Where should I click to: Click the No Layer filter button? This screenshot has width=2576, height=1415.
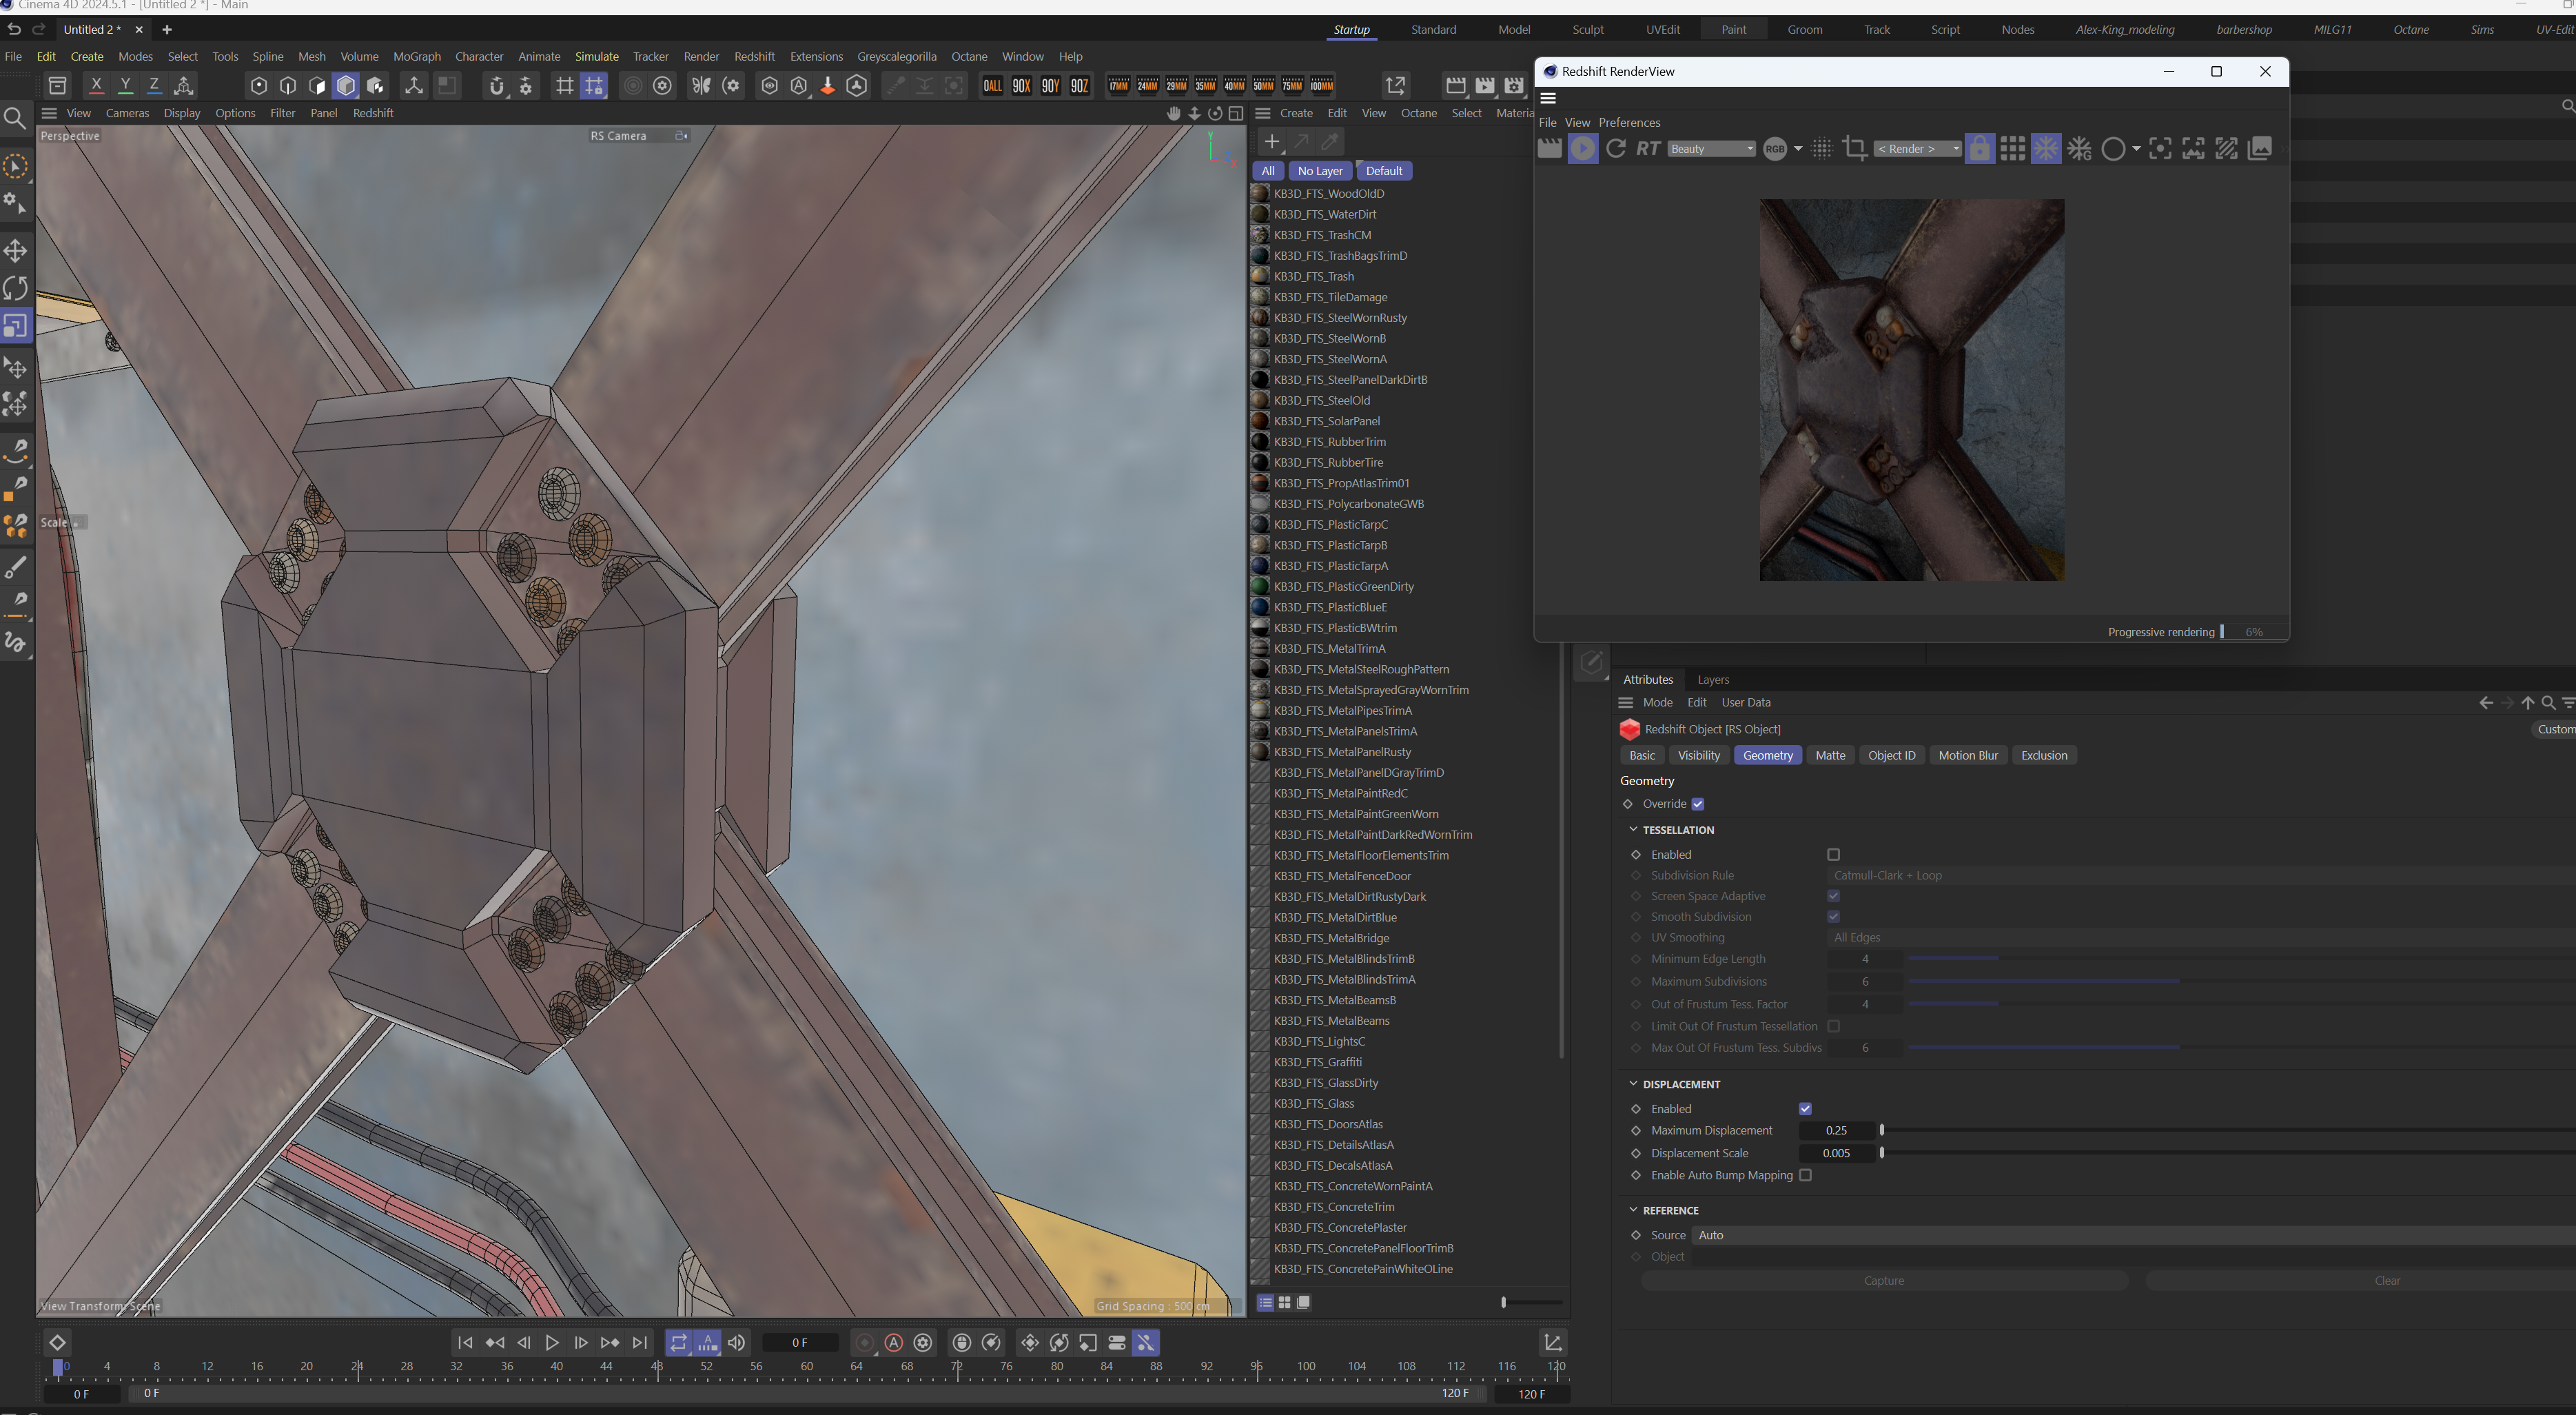(x=1319, y=171)
